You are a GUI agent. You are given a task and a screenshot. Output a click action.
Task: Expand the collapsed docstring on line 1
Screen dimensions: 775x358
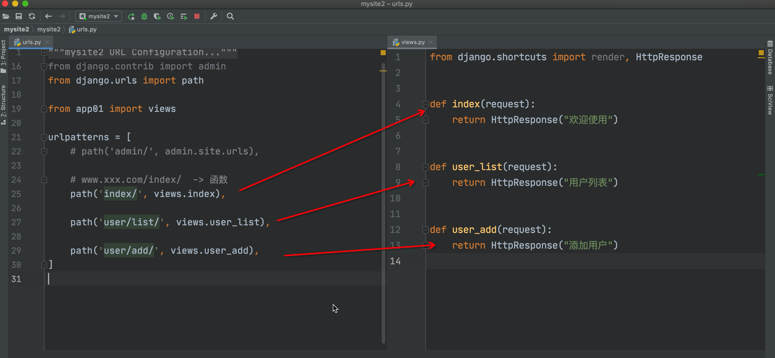[44, 53]
